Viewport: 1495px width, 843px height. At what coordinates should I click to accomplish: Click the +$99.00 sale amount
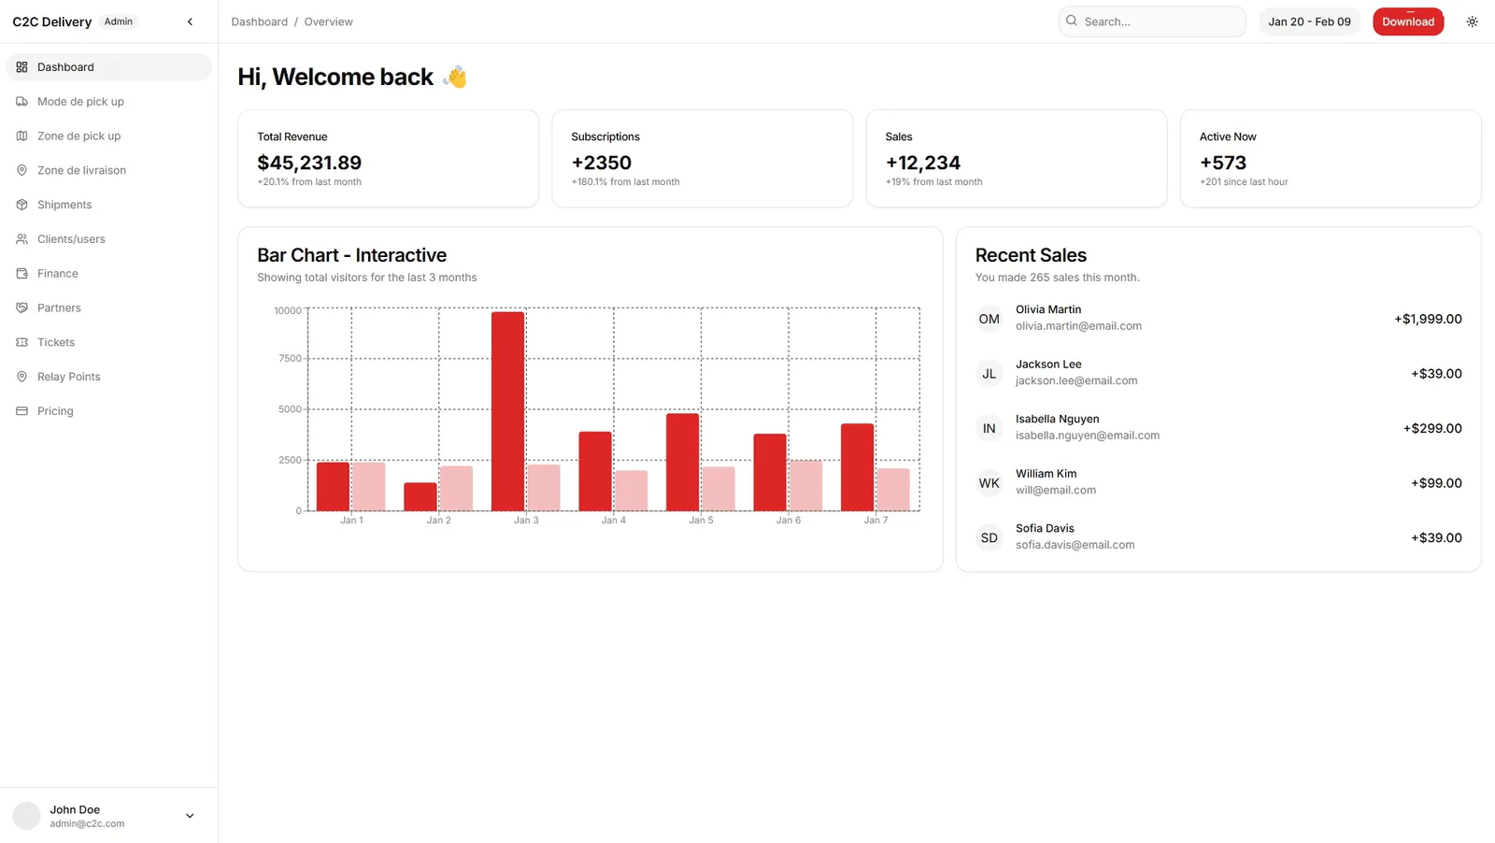1436,483
